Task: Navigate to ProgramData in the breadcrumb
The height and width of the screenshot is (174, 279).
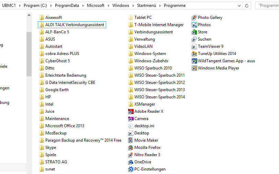Action: tap(67, 6)
